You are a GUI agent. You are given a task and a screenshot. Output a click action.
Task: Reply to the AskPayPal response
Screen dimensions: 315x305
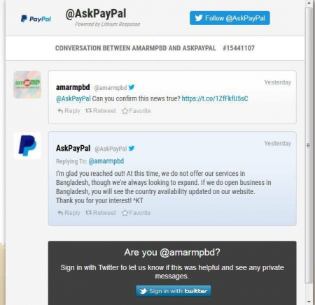coord(69,213)
